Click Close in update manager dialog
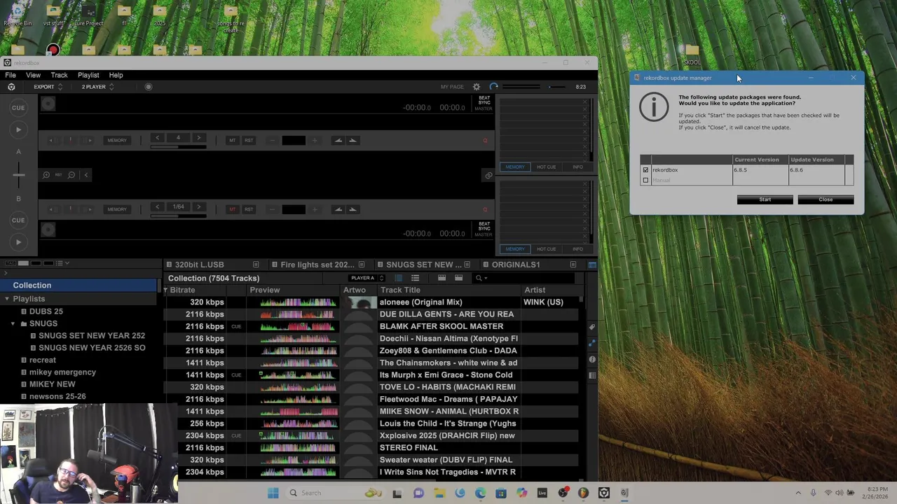The height and width of the screenshot is (504, 897). click(826, 199)
